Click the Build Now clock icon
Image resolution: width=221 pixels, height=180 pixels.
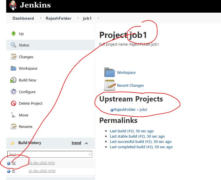point(14,80)
